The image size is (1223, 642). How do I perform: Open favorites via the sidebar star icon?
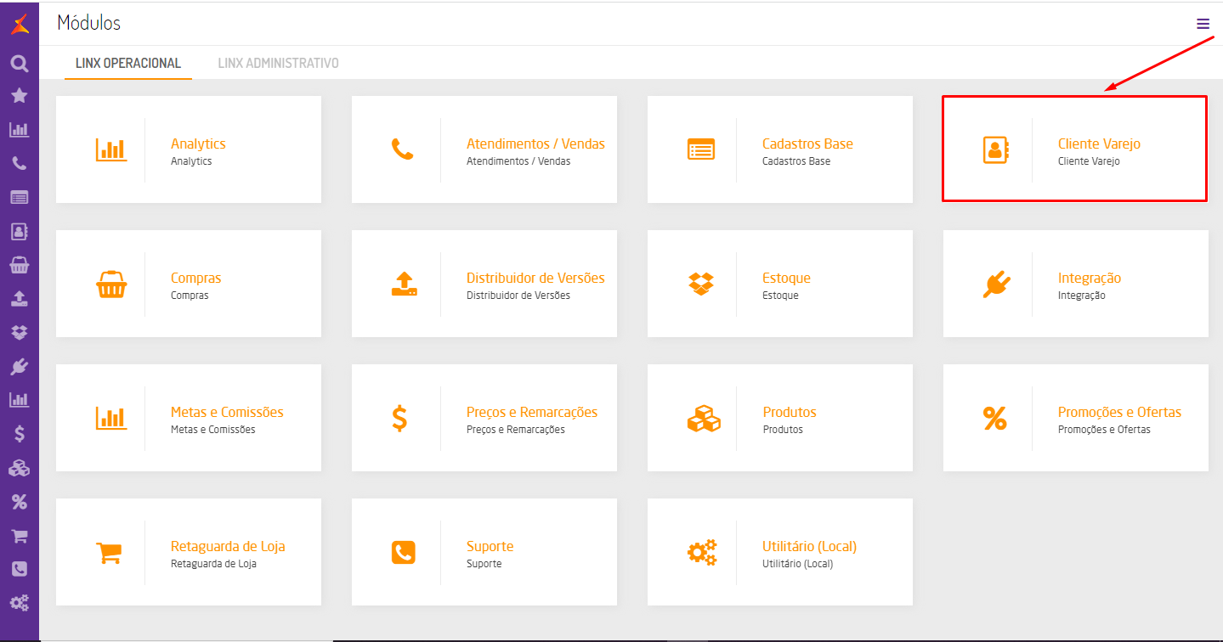click(19, 96)
